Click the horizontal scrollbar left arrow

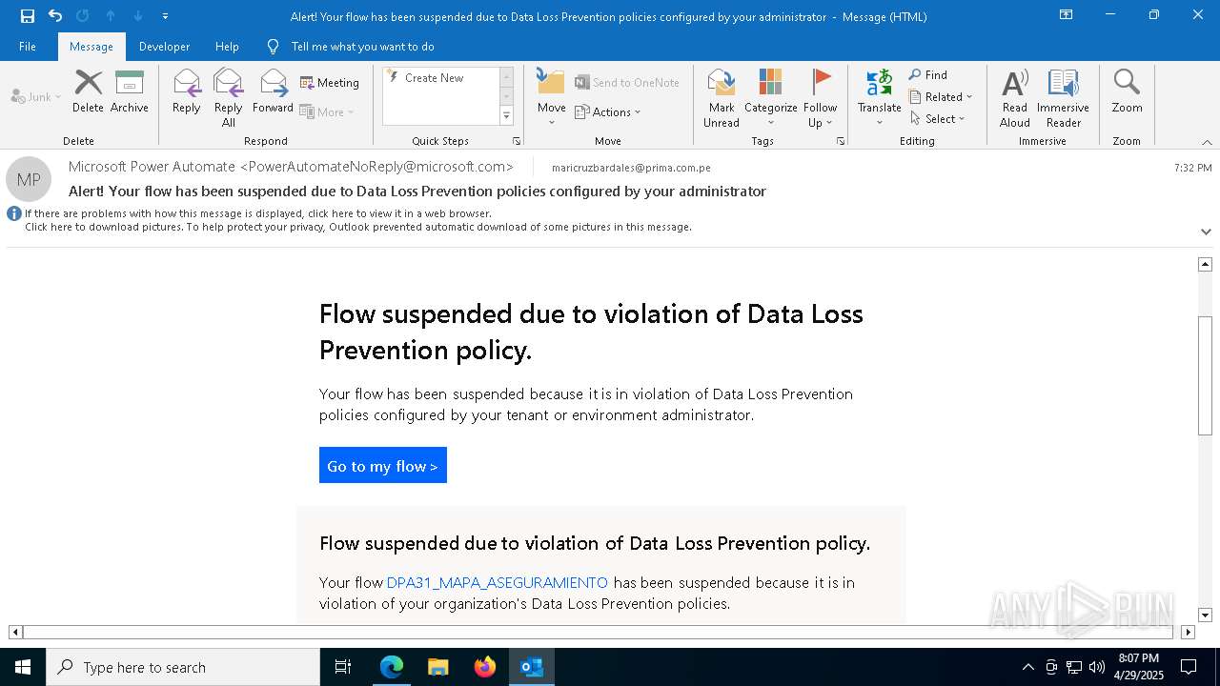point(15,632)
